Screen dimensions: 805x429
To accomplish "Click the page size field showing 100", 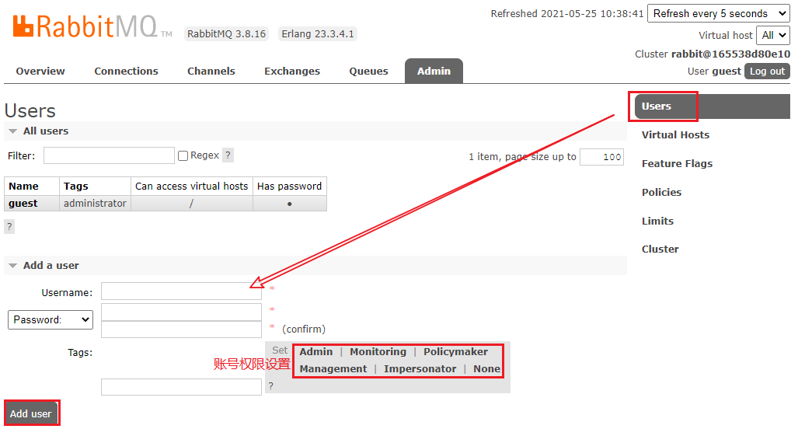I will click(x=601, y=157).
